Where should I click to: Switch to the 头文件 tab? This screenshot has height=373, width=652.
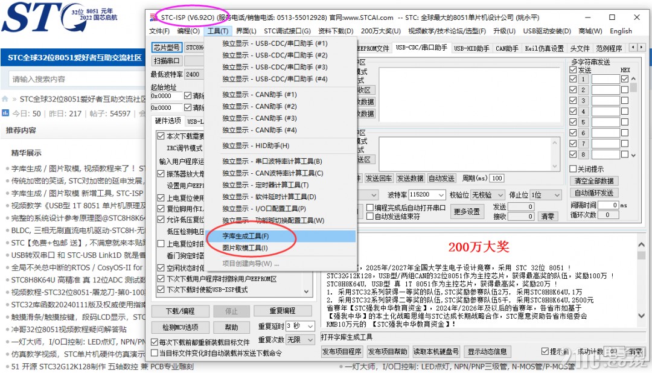(580, 48)
